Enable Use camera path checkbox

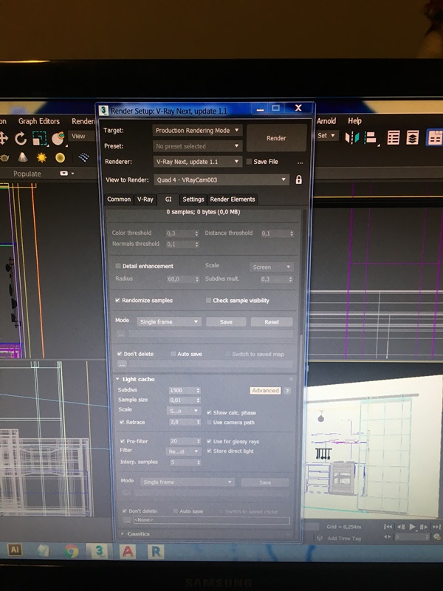point(209,422)
